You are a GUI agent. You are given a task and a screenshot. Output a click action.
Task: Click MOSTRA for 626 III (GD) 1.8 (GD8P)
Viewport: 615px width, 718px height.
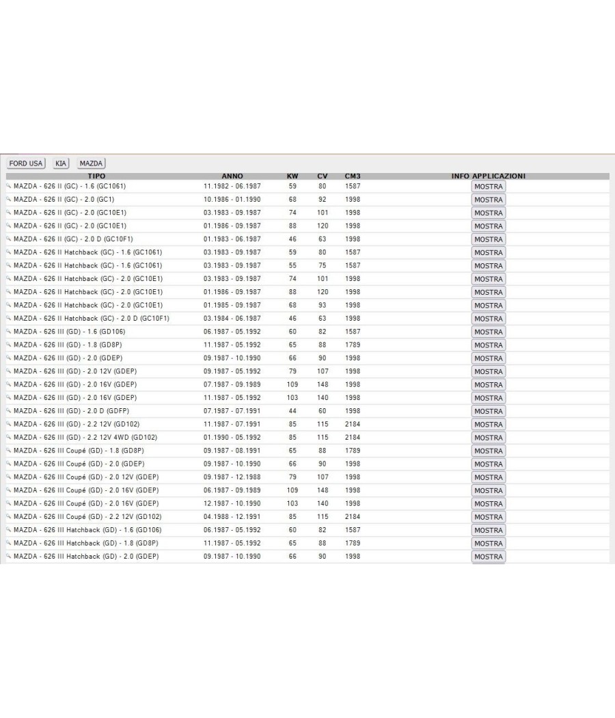click(x=489, y=345)
